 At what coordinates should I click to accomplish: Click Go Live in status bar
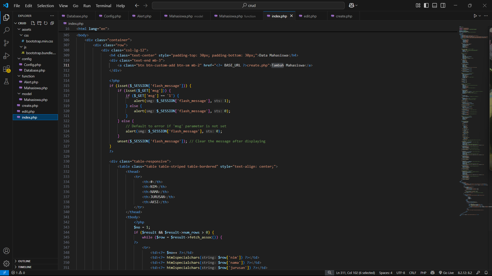pos(446,273)
